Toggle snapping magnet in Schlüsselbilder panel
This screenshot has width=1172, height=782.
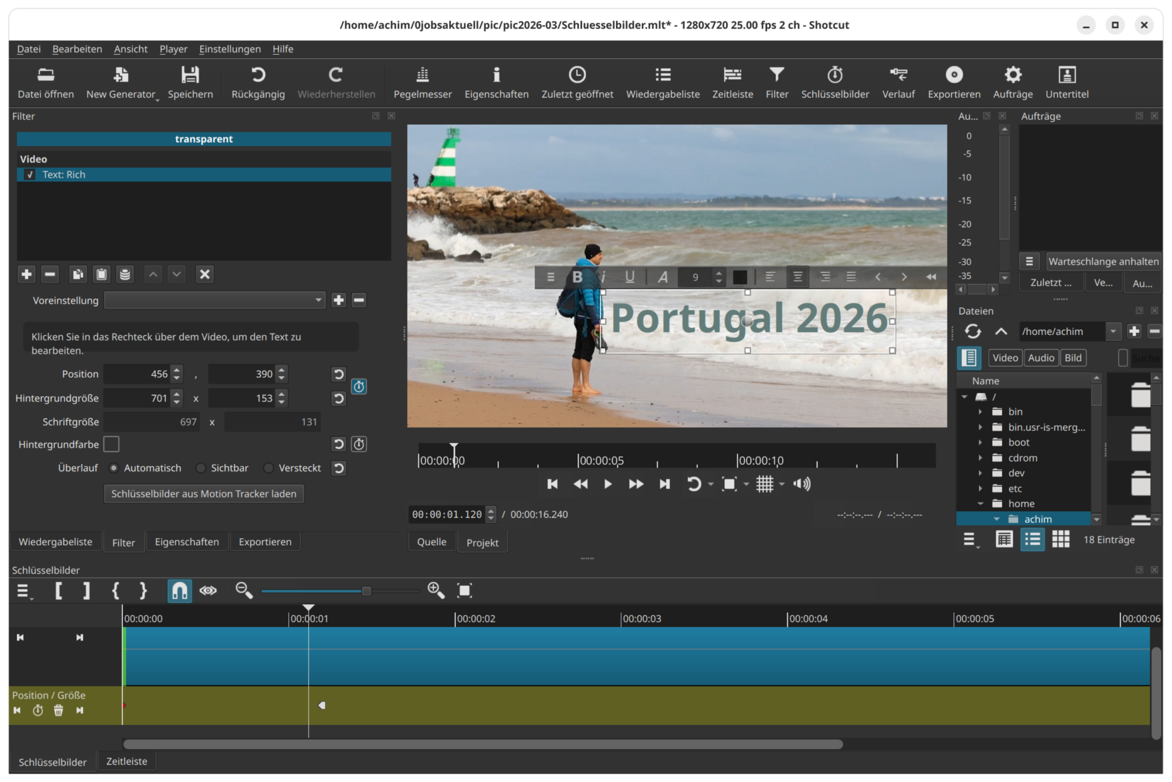pyautogui.click(x=179, y=591)
